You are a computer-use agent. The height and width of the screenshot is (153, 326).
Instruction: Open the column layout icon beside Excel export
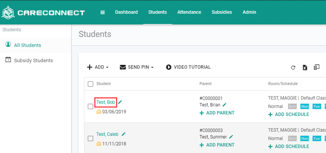[x=316, y=68]
